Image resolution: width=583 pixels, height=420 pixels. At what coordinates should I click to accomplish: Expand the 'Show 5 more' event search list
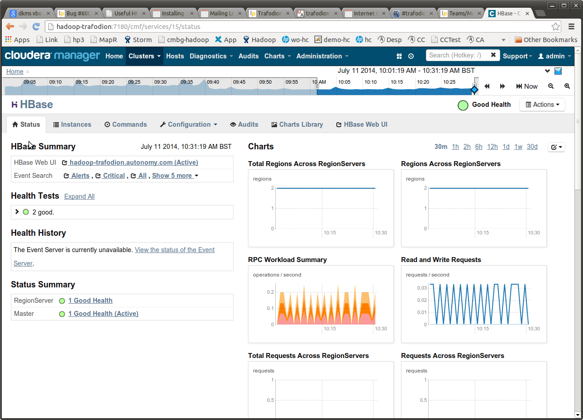tap(175, 176)
